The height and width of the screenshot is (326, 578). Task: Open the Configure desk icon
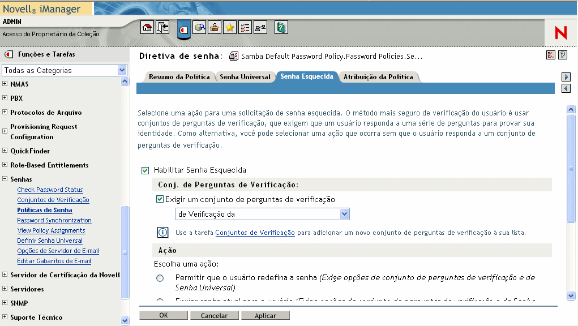tap(215, 28)
